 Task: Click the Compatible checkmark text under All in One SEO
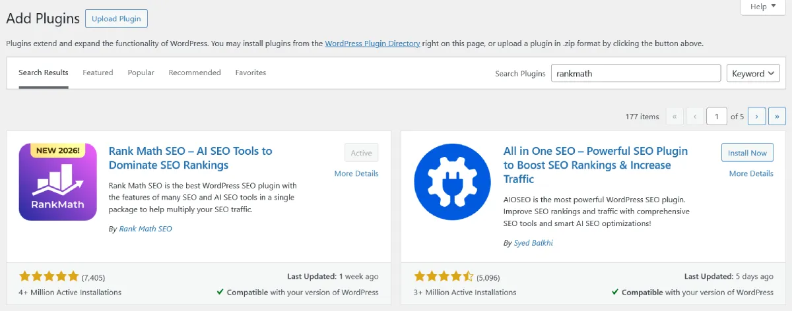click(x=692, y=292)
